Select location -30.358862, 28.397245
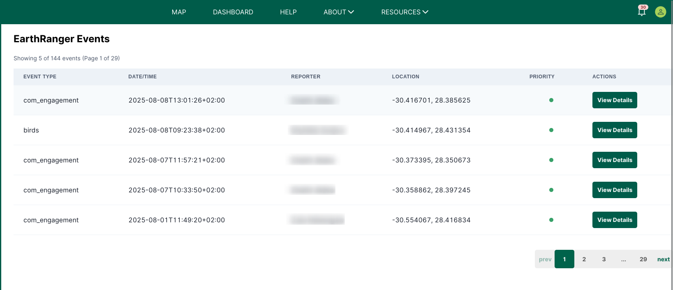Image resolution: width=673 pixels, height=290 pixels. point(431,190)
